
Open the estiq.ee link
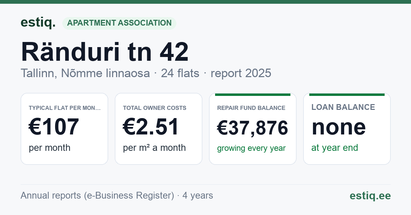(x=370, y=196)
